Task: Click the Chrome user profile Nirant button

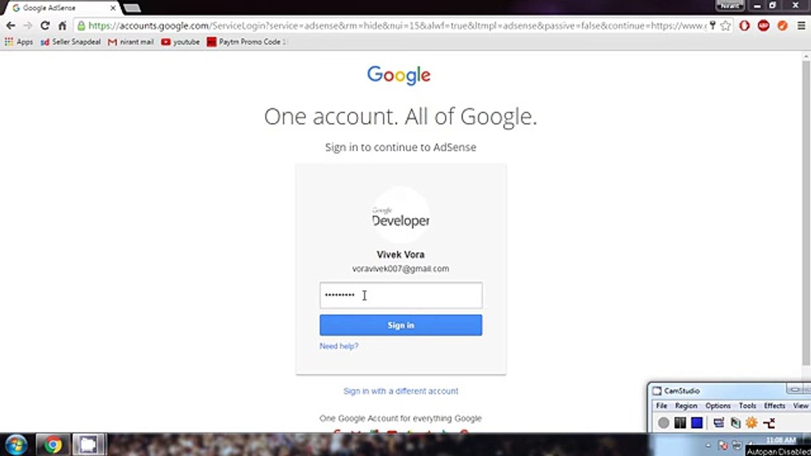Action: [x=729, y=5]
